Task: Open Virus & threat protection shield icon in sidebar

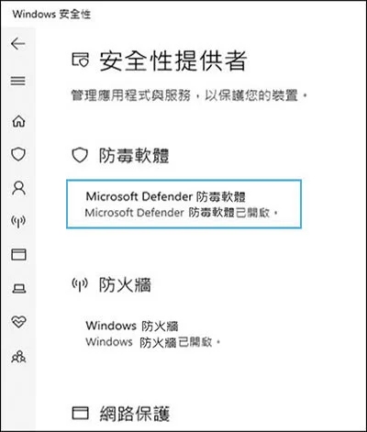Action: 18,154
